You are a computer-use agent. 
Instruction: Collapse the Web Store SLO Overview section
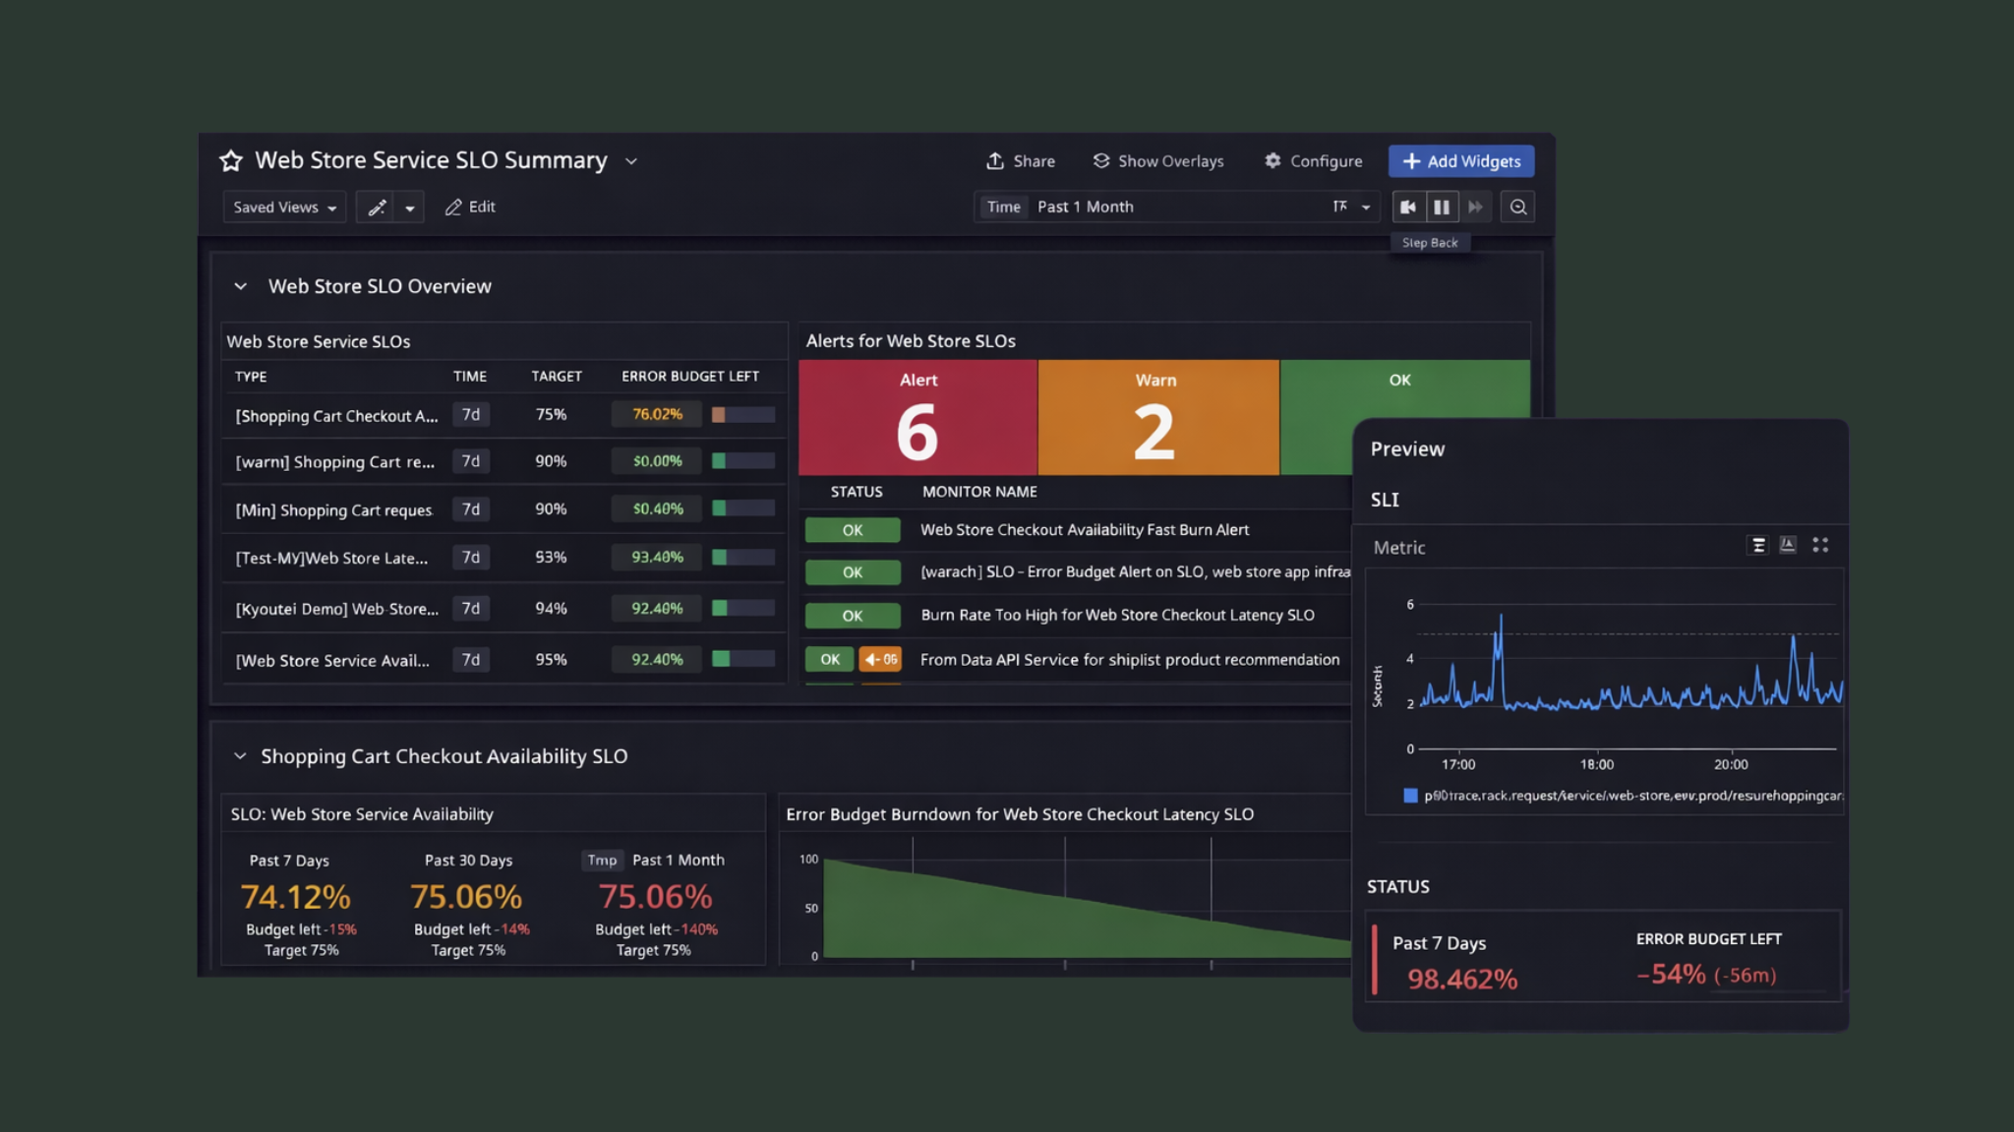(240, 286)
